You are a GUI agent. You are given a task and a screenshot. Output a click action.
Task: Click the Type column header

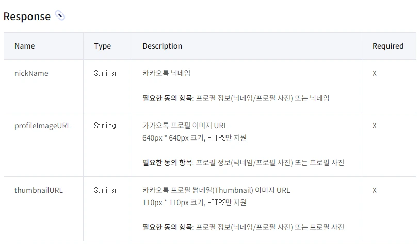coord(102,46)
